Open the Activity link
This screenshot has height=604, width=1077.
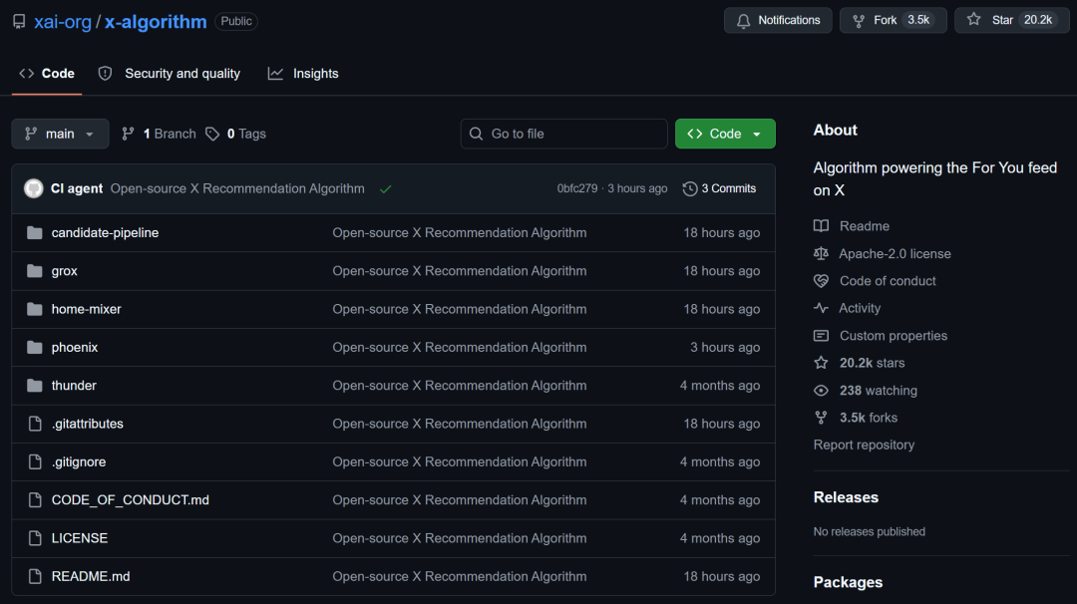click(860, 308)
